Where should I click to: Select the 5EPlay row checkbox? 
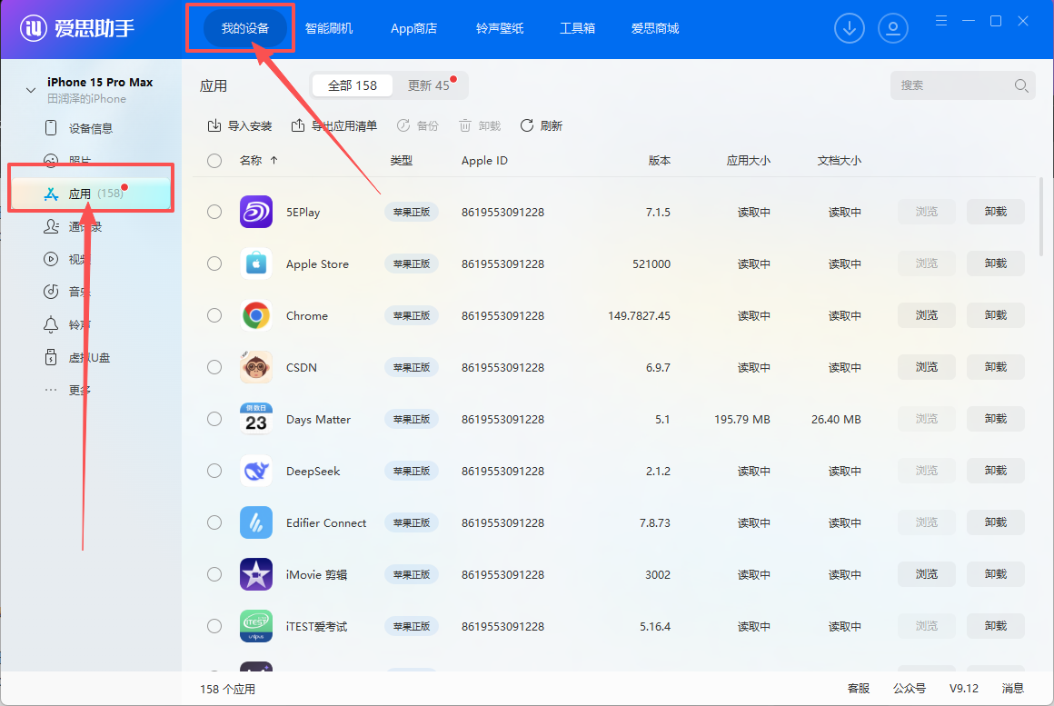[214, 212]
